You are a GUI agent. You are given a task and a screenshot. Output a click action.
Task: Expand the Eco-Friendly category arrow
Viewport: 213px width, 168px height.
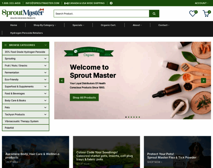pos(45,80)
